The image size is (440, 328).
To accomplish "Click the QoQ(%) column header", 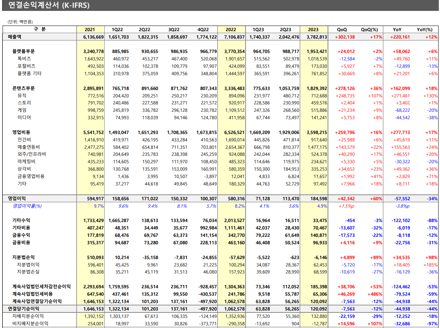I will [x=369, y=30].
